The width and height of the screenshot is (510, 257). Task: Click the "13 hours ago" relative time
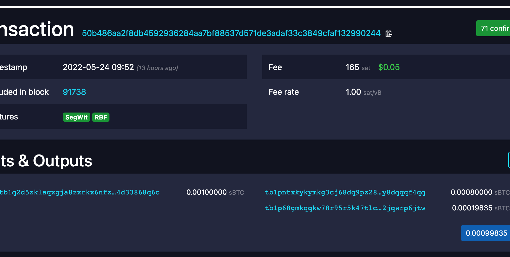coord(157,68)
